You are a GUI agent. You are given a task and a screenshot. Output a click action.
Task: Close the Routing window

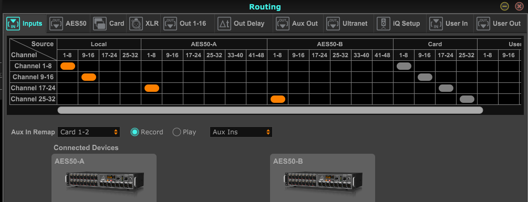pos(519,6)
